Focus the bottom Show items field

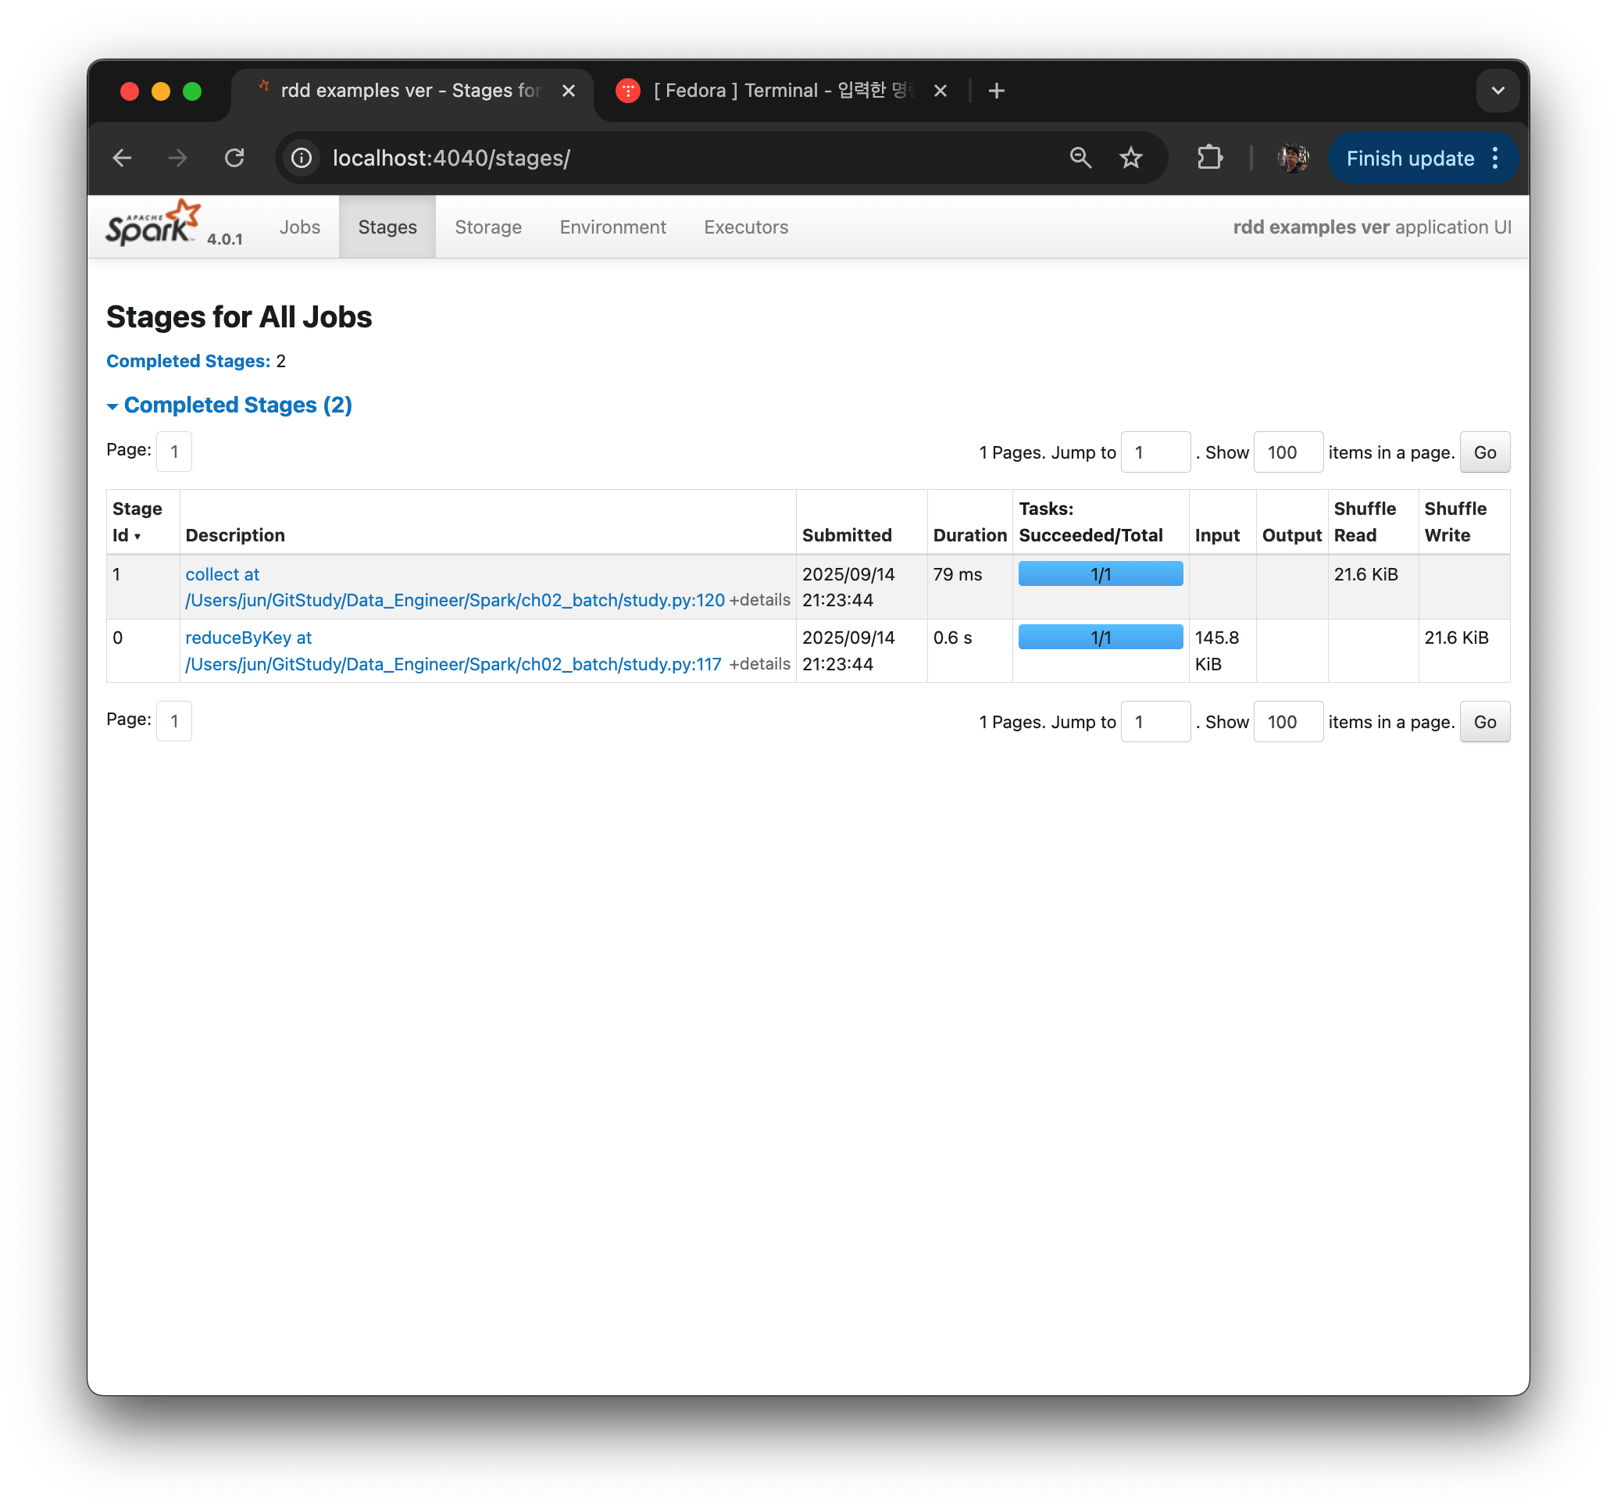[x=1288, y=722]
